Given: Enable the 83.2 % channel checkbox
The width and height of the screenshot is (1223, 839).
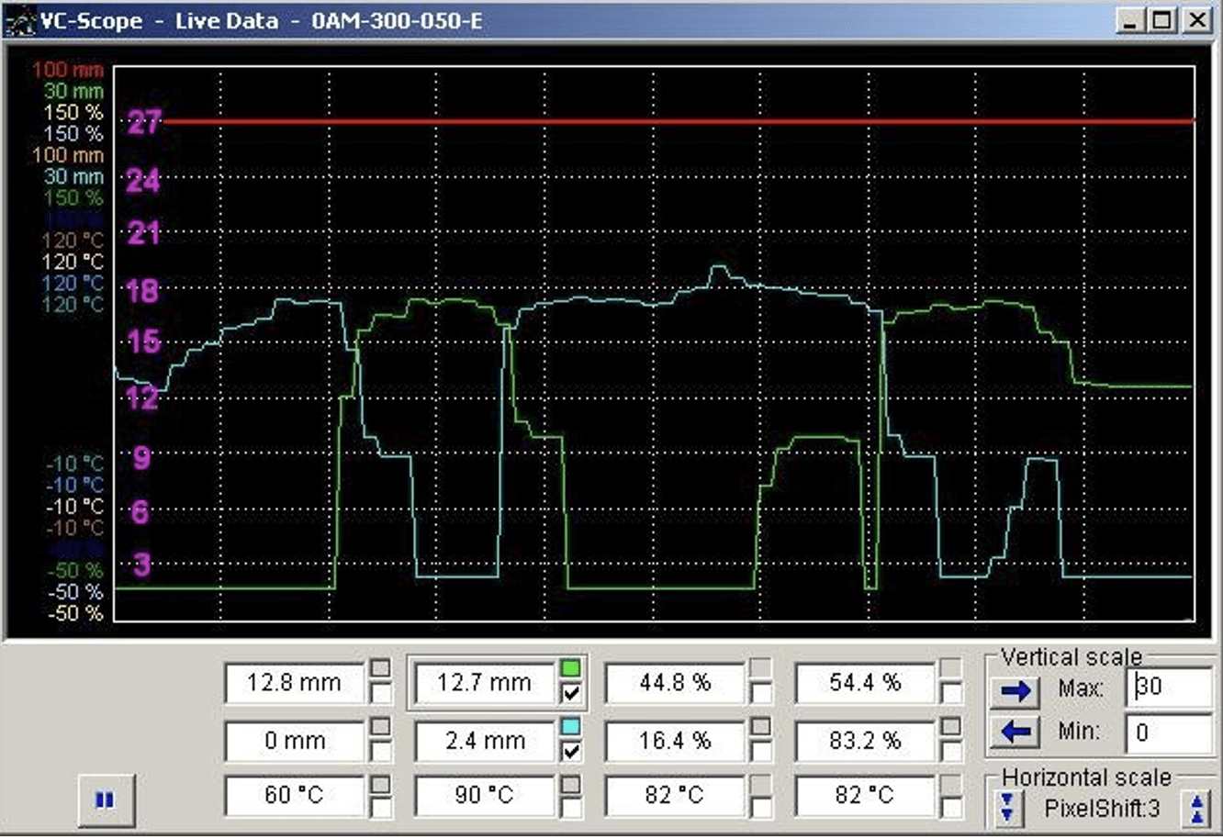Looking at the screenshot, I should click(x=950, y=751).
